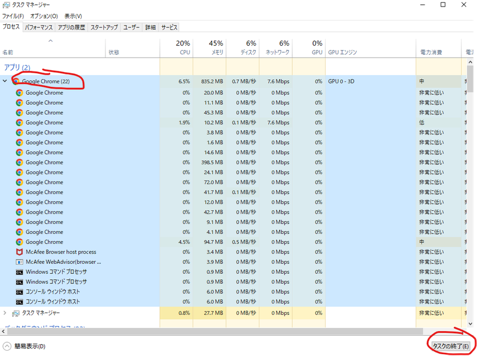Image resolution: width=477 pixels, height=356 pixels.
Task: Switch to the サービス tab
Action: (169, 27)
